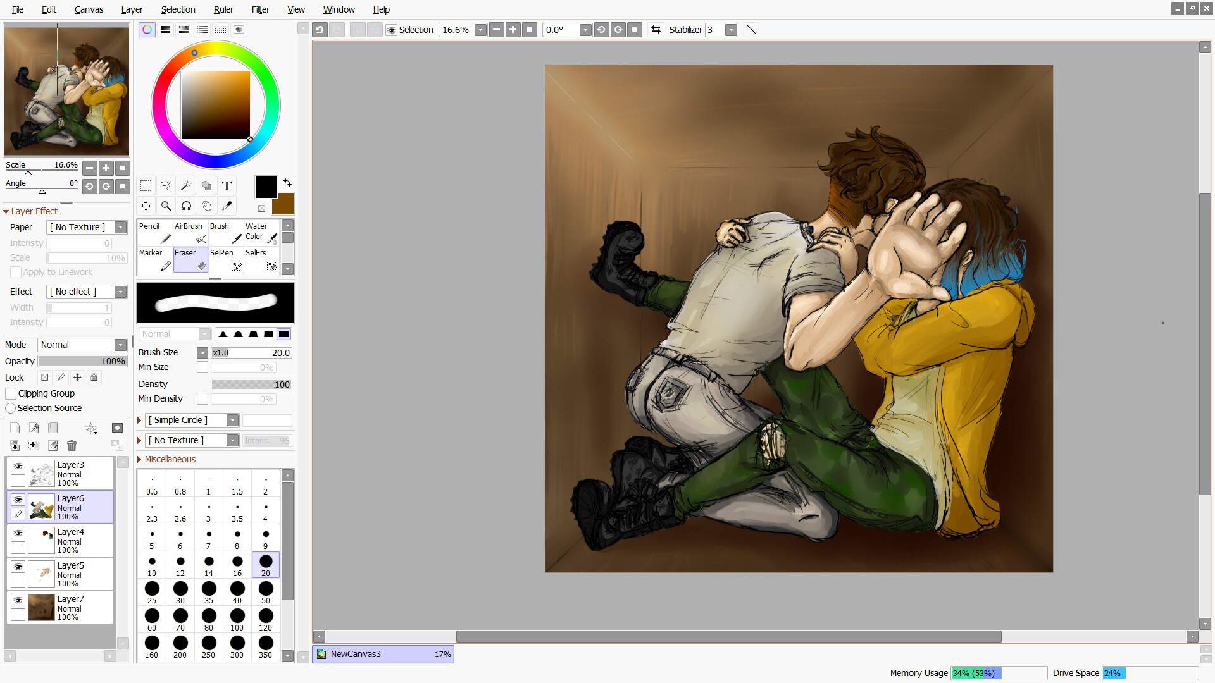Hide Layer5 using its eye icon

pyautogui.click(x=18, y=567)
